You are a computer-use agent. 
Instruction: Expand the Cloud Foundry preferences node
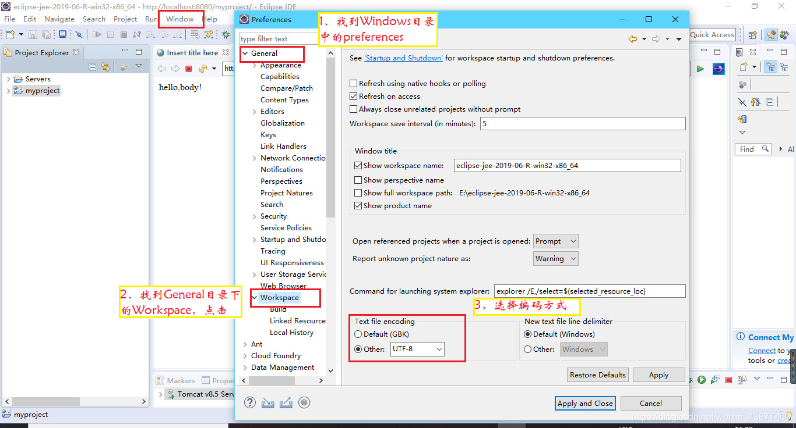(245, 356)
